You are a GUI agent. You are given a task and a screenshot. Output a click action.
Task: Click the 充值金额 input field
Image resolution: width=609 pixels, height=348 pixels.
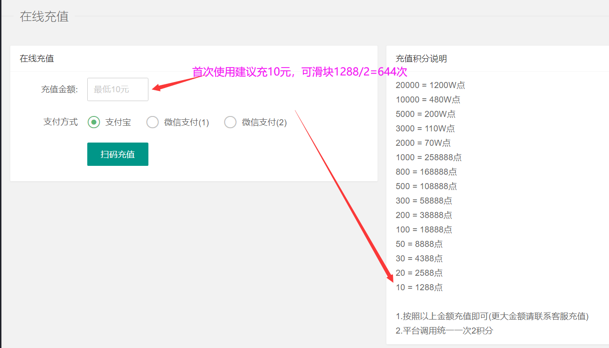118,89
